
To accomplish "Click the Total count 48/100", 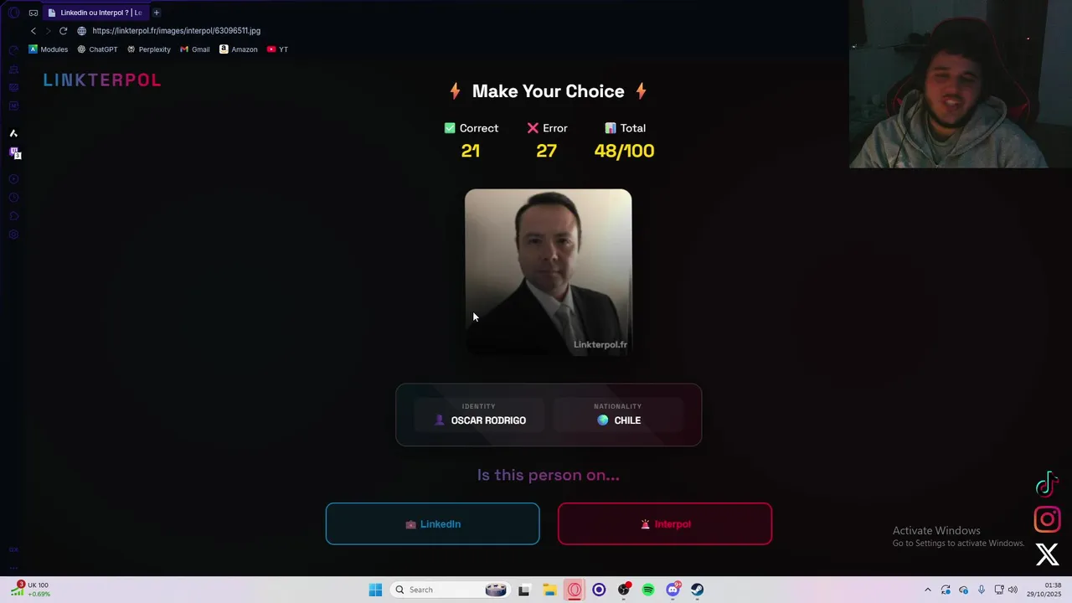I will coord(624,151).
